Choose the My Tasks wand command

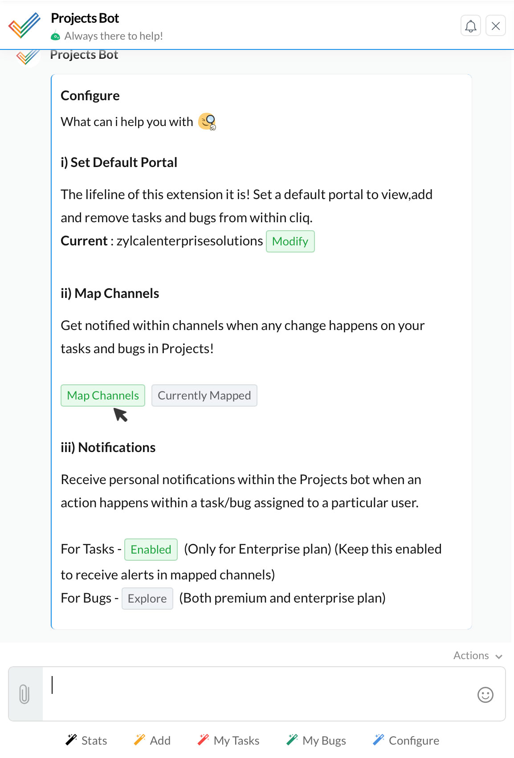(228, 740)
